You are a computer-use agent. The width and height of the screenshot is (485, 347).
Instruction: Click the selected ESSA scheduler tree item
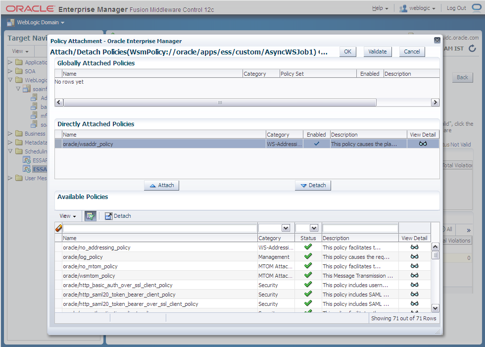pos(40,169)
